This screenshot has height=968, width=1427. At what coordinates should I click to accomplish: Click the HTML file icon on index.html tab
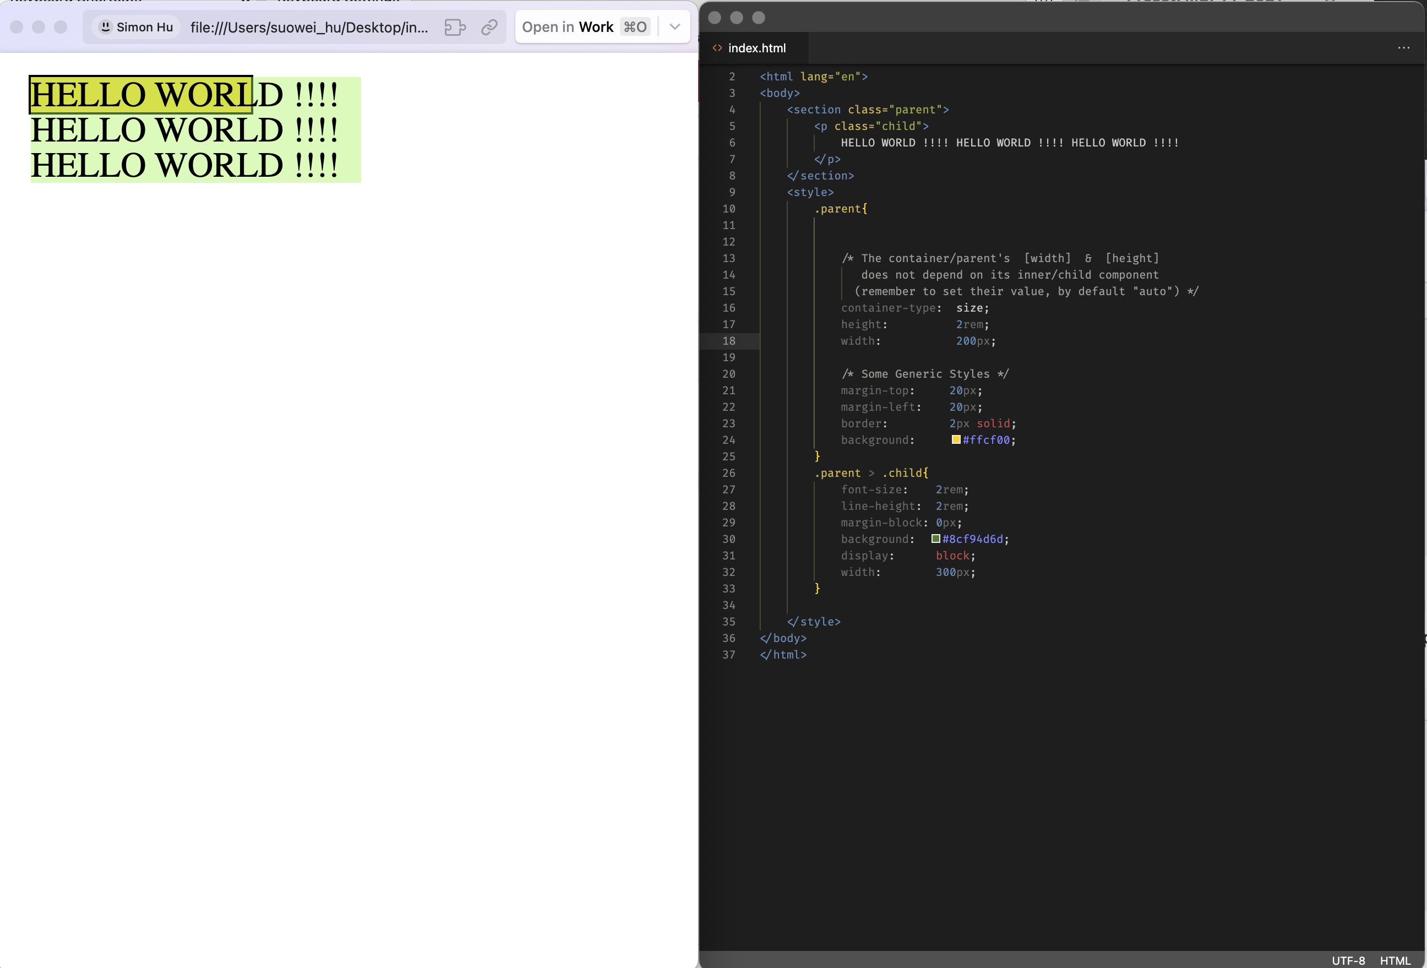coord(717,48)
